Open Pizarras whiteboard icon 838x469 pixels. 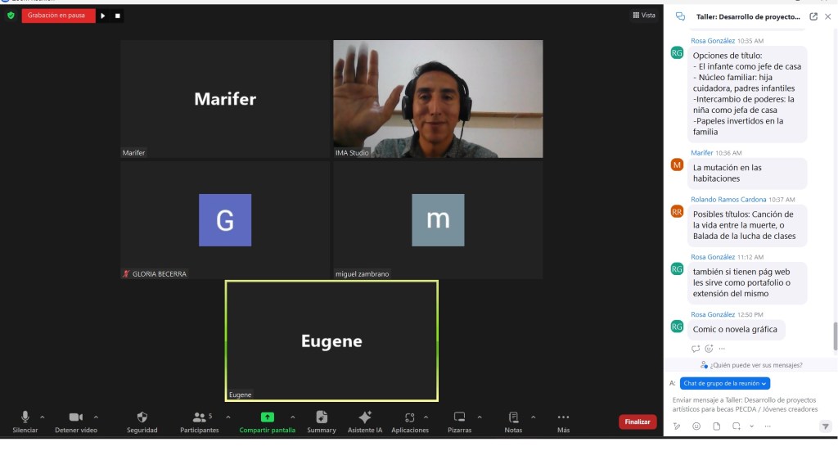tap(459, 417)
